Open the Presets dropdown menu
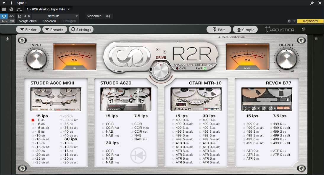The width and height of the screenshot is (324, 175). tap(54, 30)
